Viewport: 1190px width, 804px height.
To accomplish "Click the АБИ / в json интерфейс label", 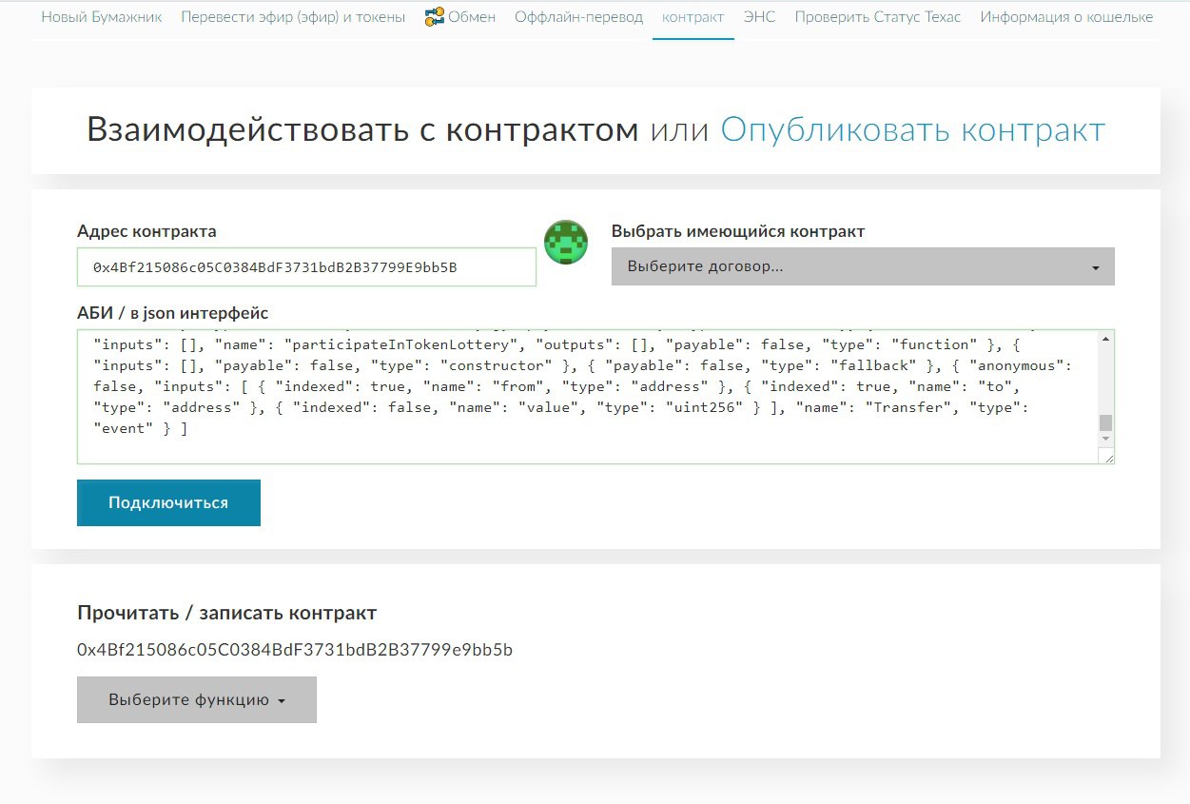I will coord(173,313).
